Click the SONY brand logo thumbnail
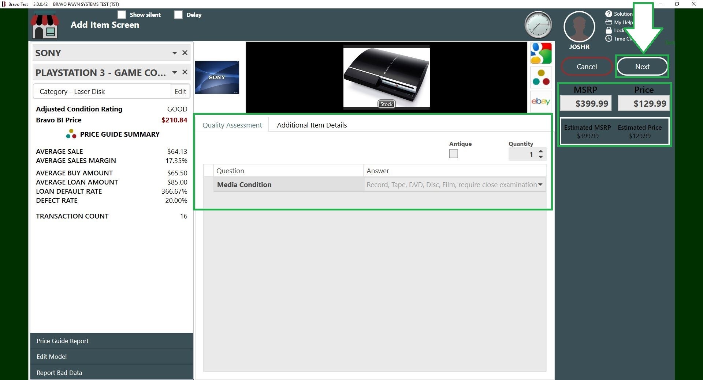This screenshot has width=703, height=380. coord(217,77)
